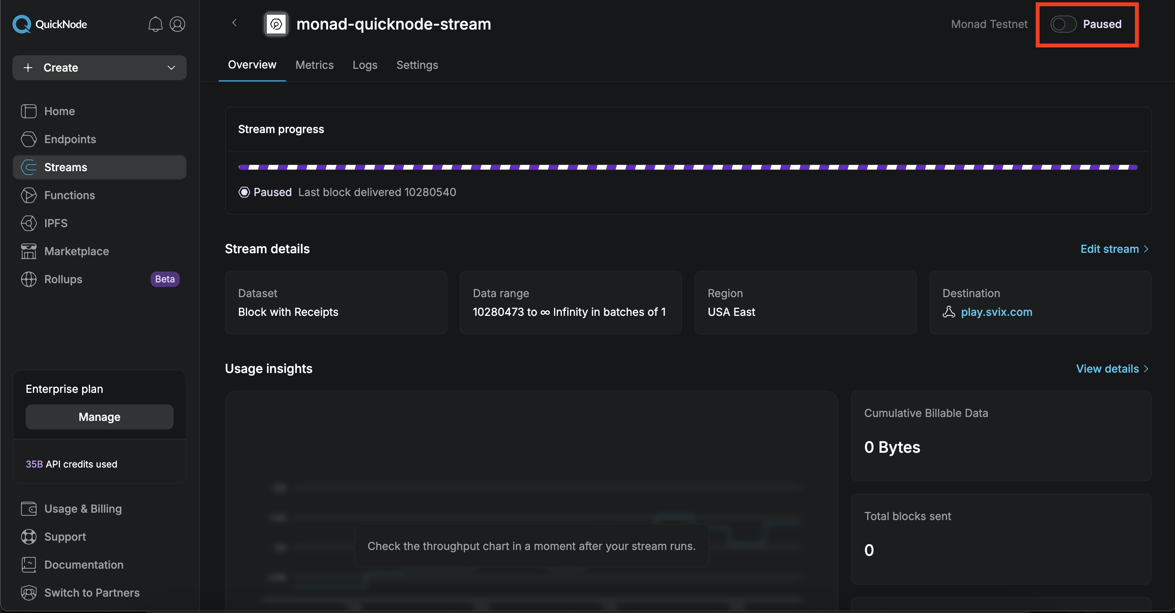This screenshot has width=1175, height=613.
Task: Click the Rollups globe icon
Action: [29, 279]
